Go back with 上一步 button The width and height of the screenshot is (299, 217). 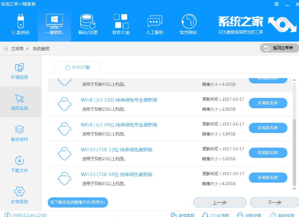219,202
